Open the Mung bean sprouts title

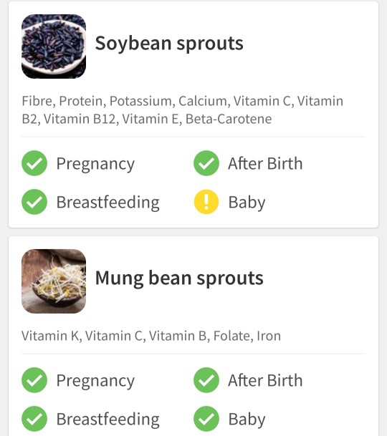pos(179,278)
